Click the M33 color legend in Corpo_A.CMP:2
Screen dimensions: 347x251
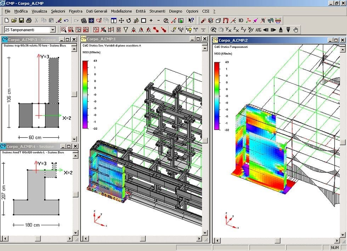click(217, 95)
